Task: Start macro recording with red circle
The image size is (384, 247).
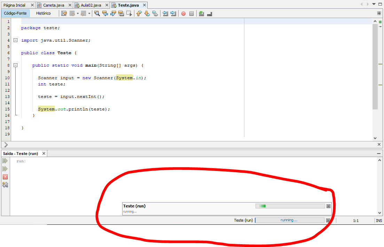Action: 183,14
